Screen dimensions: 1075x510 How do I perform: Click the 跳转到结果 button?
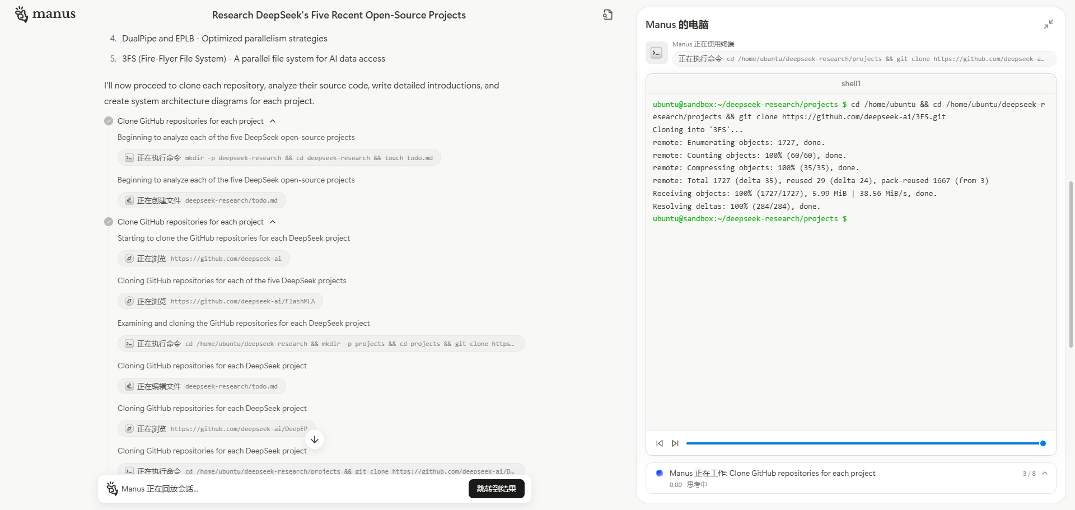496,489
